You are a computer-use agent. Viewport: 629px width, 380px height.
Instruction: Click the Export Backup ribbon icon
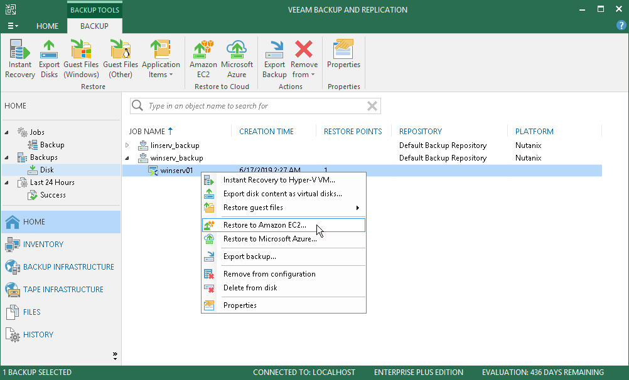pyautogui.click(x=274, y=58)
